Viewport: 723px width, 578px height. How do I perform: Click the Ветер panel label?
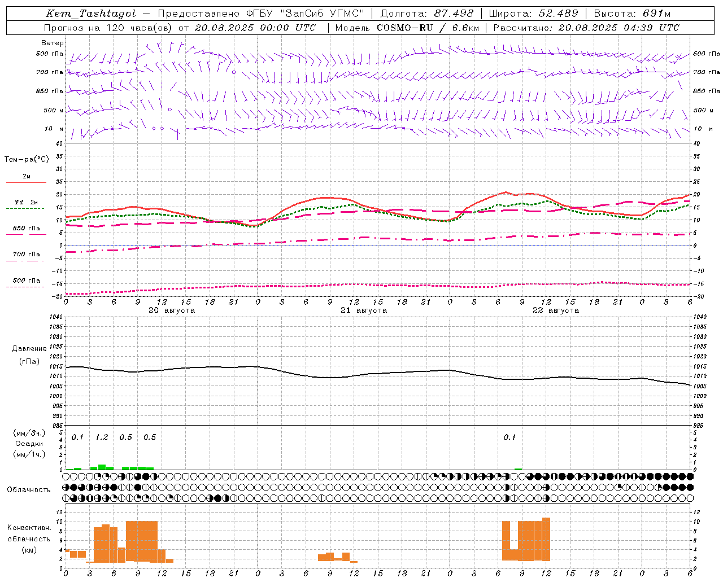(53, 43)
